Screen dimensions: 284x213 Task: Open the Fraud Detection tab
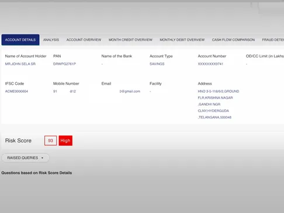273,40
